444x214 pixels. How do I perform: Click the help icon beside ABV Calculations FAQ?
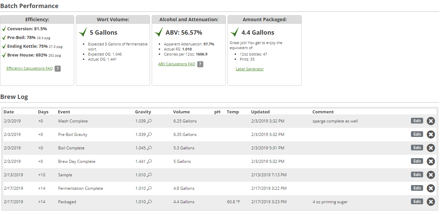tap(200, 64)
